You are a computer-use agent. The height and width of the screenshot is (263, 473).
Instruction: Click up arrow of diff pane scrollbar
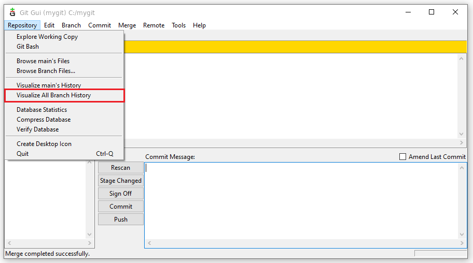point(461,59)
